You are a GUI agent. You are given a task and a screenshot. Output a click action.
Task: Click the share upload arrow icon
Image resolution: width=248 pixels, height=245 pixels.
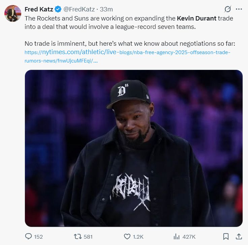click(239, 237)
